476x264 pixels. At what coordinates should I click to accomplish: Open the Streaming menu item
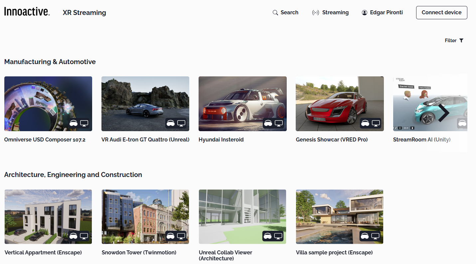[x=335, y=13]
